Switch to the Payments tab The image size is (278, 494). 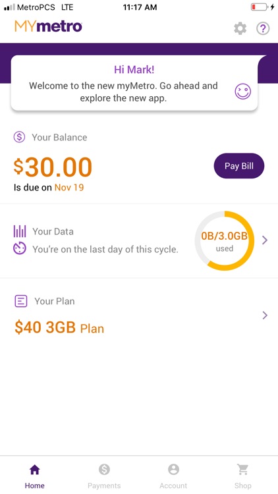104,476
